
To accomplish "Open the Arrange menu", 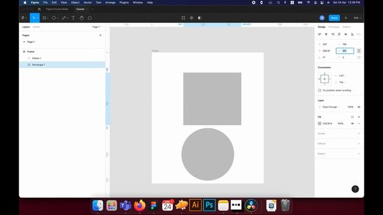I will [x=110, y=2].
